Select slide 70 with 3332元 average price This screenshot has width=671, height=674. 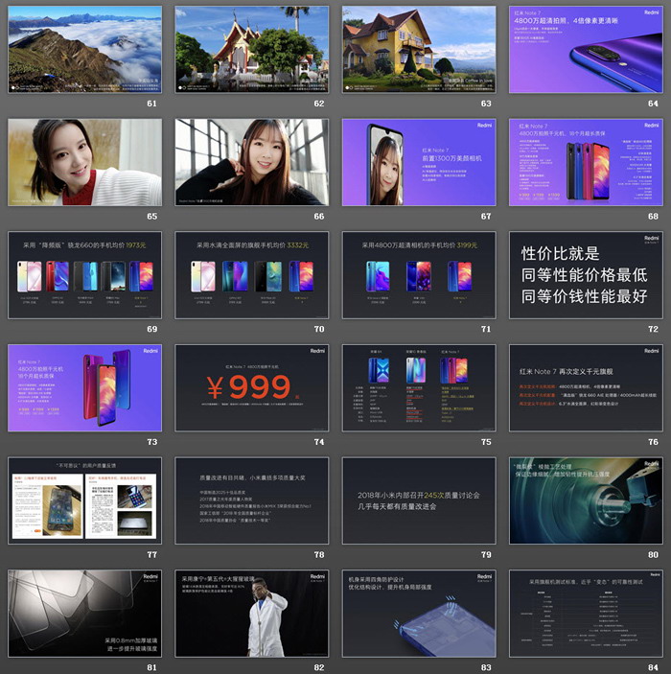point(252,275)
